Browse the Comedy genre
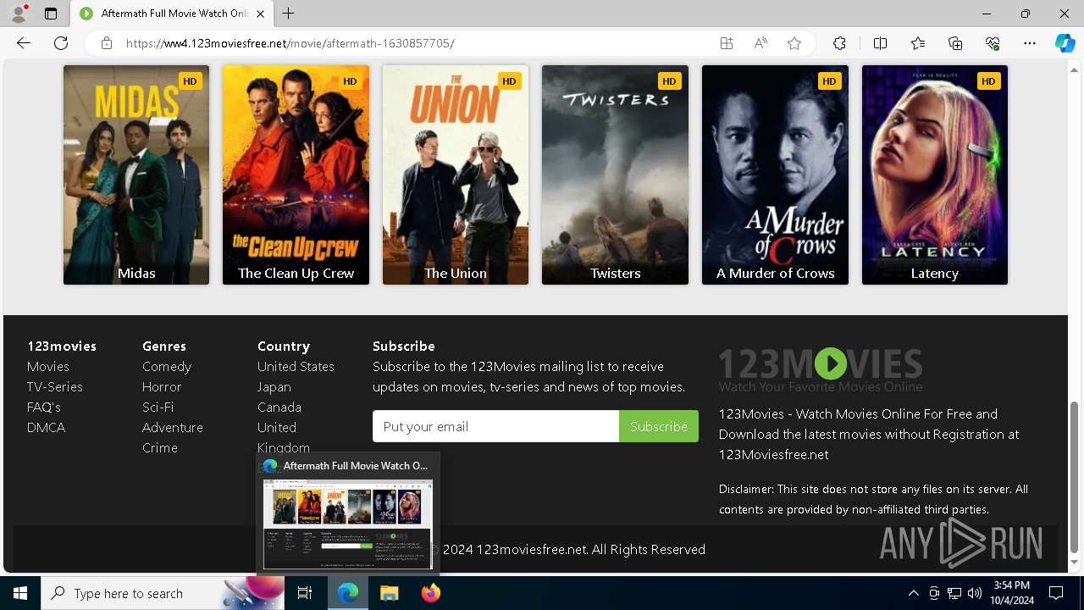Screen dimensions: 1084x610 point(167,366)
